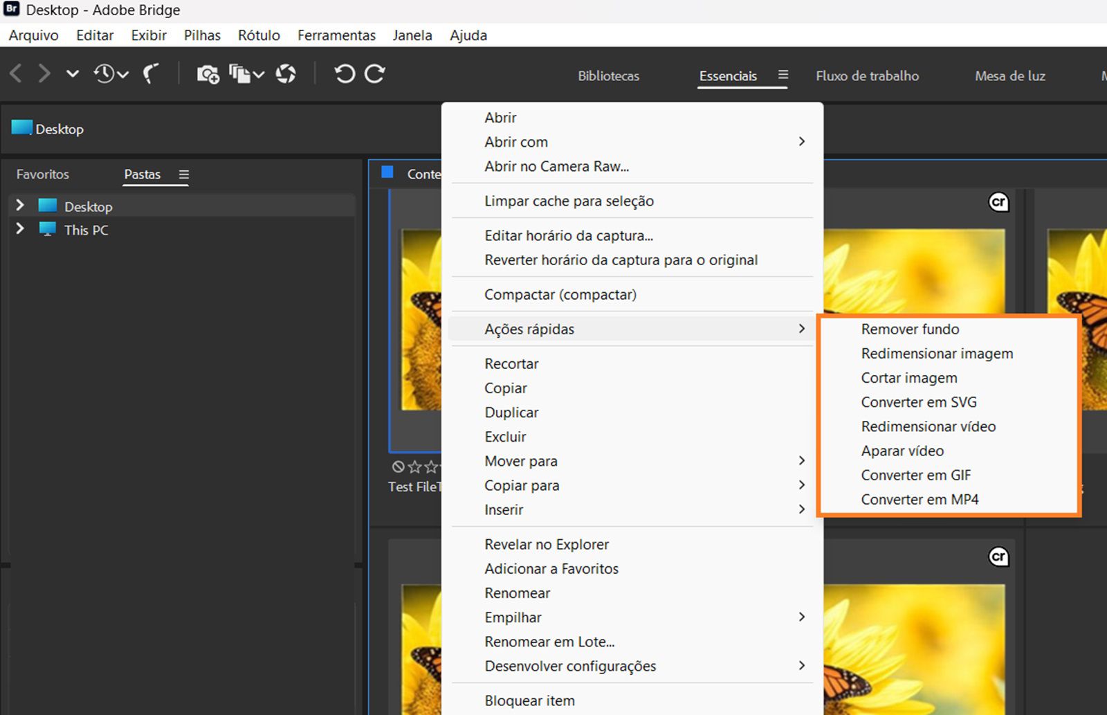Go back with the left arrow icon

(x=16, y=73)
